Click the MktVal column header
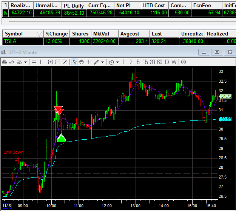The height and width of the screenshot is (211, 236). pos(105,34)
